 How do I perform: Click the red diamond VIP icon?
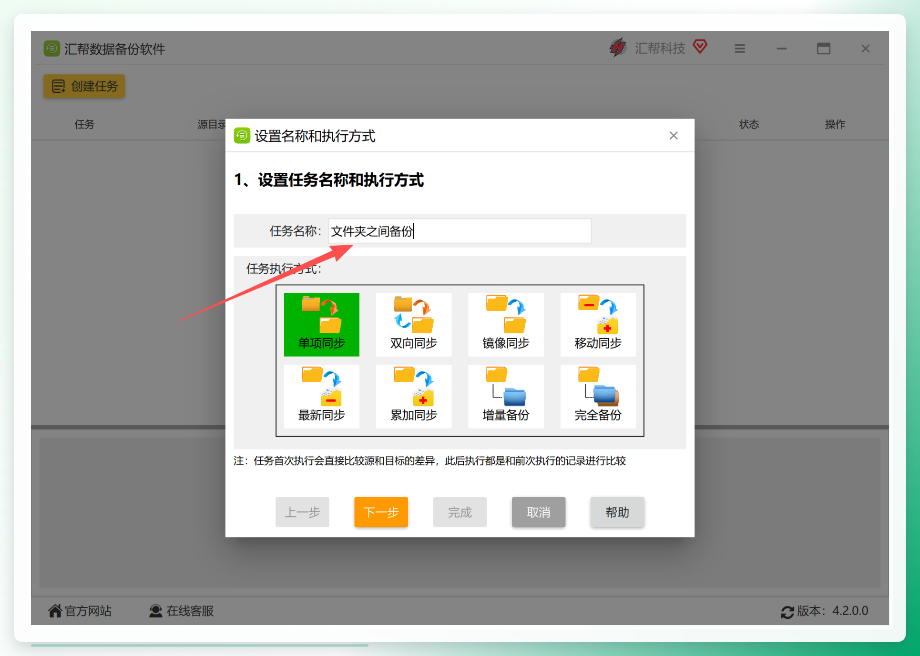[x=700, y=47]
